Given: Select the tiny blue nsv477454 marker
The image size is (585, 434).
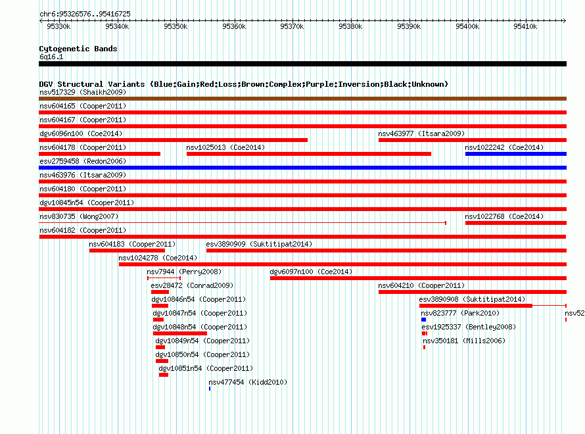Looking at the screenshot, I should click(210, 389).
